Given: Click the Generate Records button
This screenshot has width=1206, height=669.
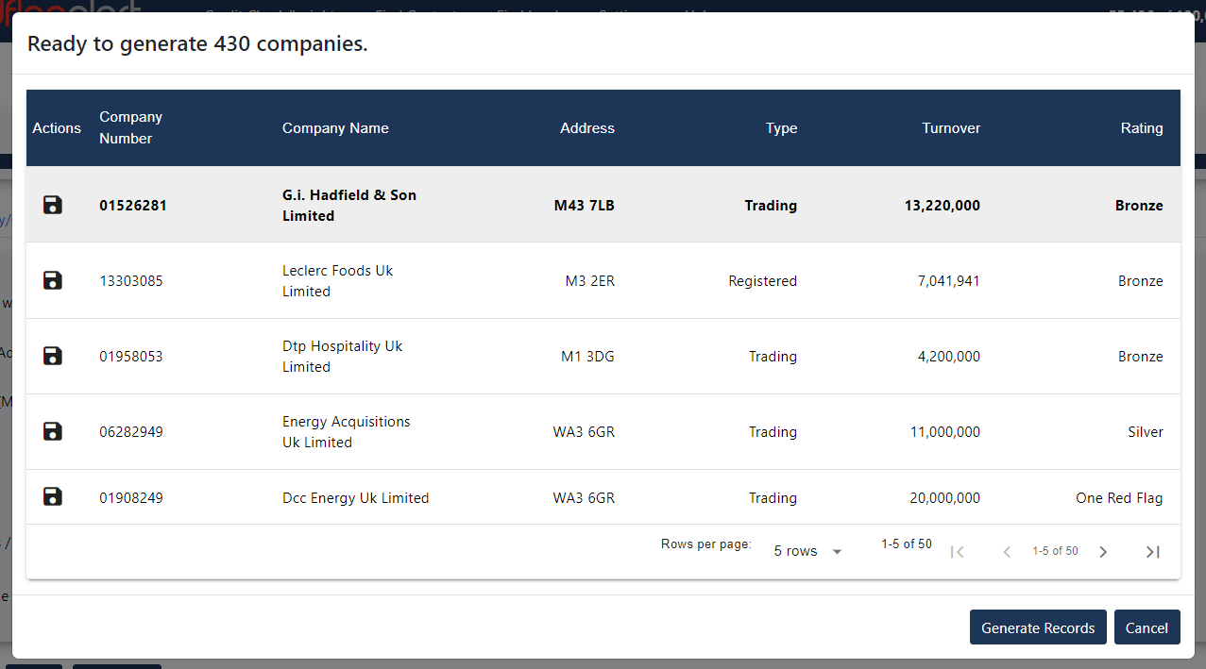Looking at the screenshot, I should point(1038,627).
